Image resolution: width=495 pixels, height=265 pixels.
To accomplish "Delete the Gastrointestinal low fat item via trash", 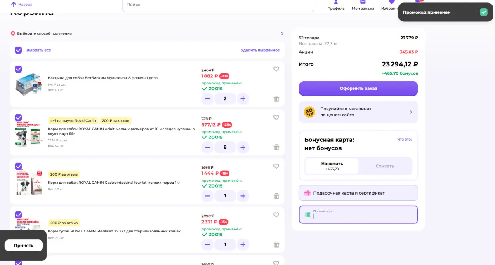I will [x=276, y=196].
